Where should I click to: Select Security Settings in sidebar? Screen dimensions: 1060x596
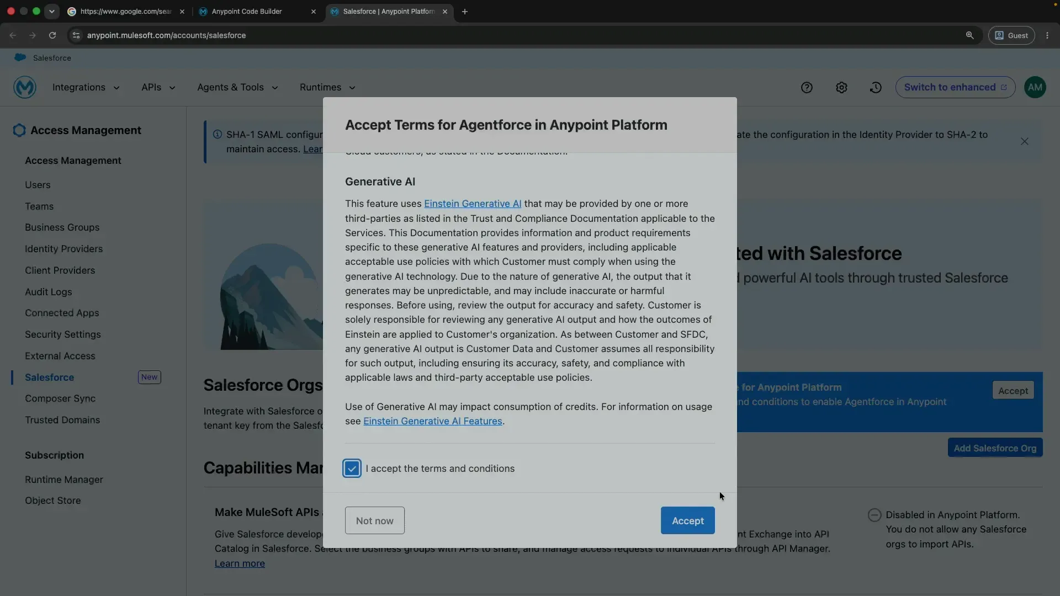point(62,334)
